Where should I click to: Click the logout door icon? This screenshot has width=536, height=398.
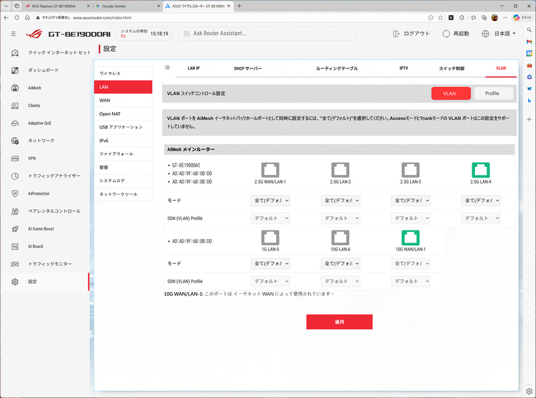(x=396, y=34)
